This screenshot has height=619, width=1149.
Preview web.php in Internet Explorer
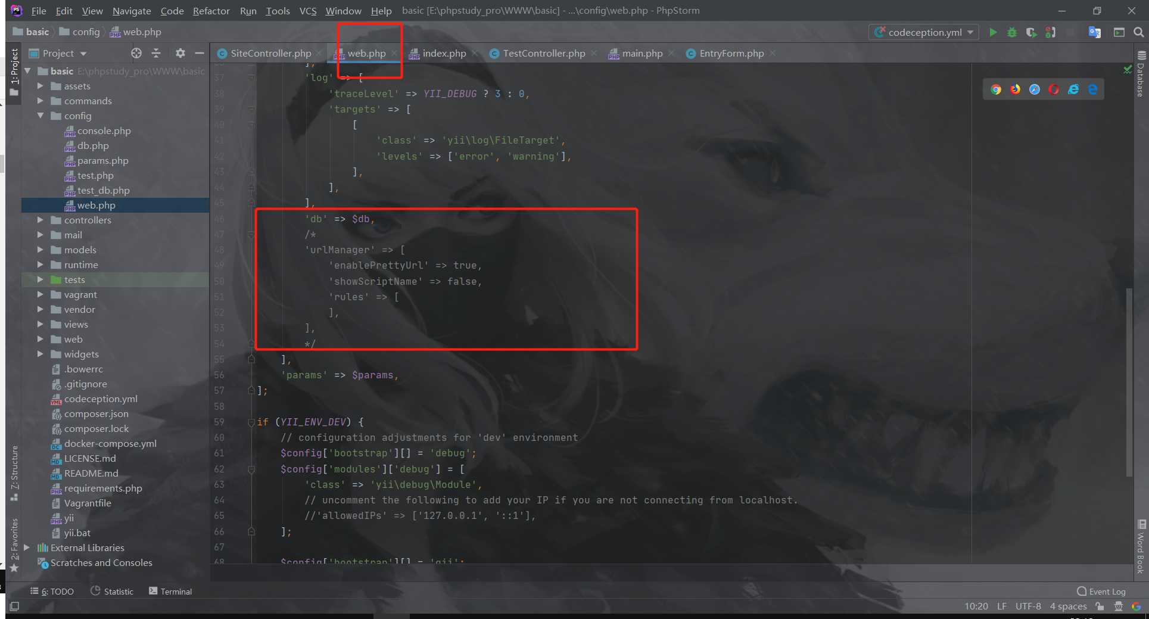click(x=1073, y=89)
